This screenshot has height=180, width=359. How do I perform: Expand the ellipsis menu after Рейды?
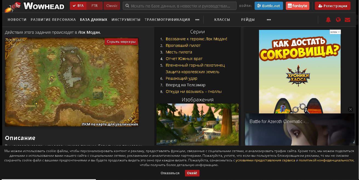[x=269, y=20]
